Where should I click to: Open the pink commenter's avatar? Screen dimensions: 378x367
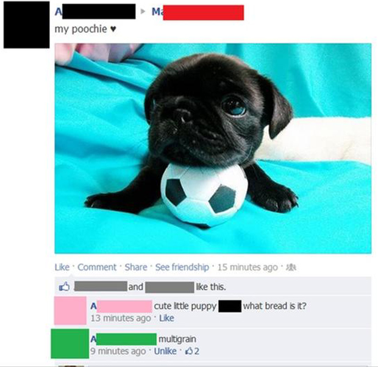70,310
